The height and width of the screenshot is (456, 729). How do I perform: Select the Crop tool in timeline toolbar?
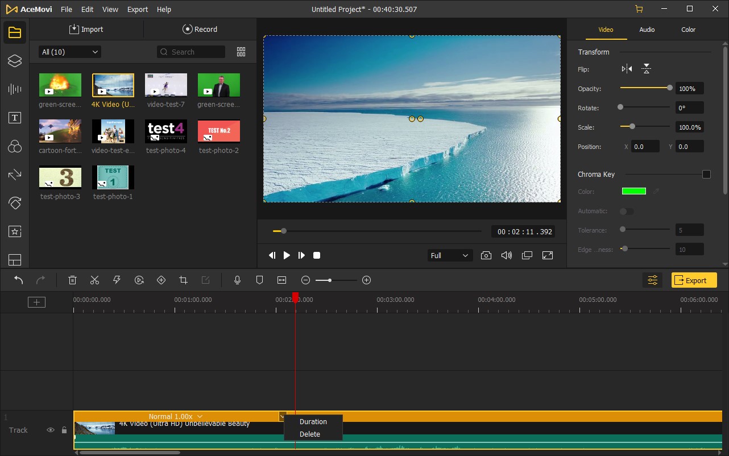(183, 280)
